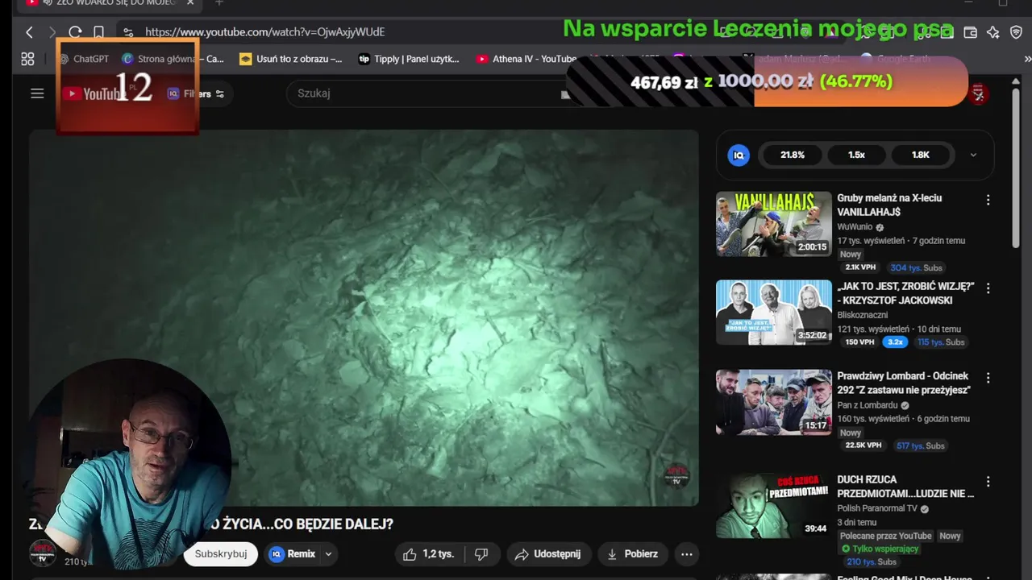This screenshot has width=1032, height=580.
Task: Reload the YouTube page
Action: [x=75, y=32]
